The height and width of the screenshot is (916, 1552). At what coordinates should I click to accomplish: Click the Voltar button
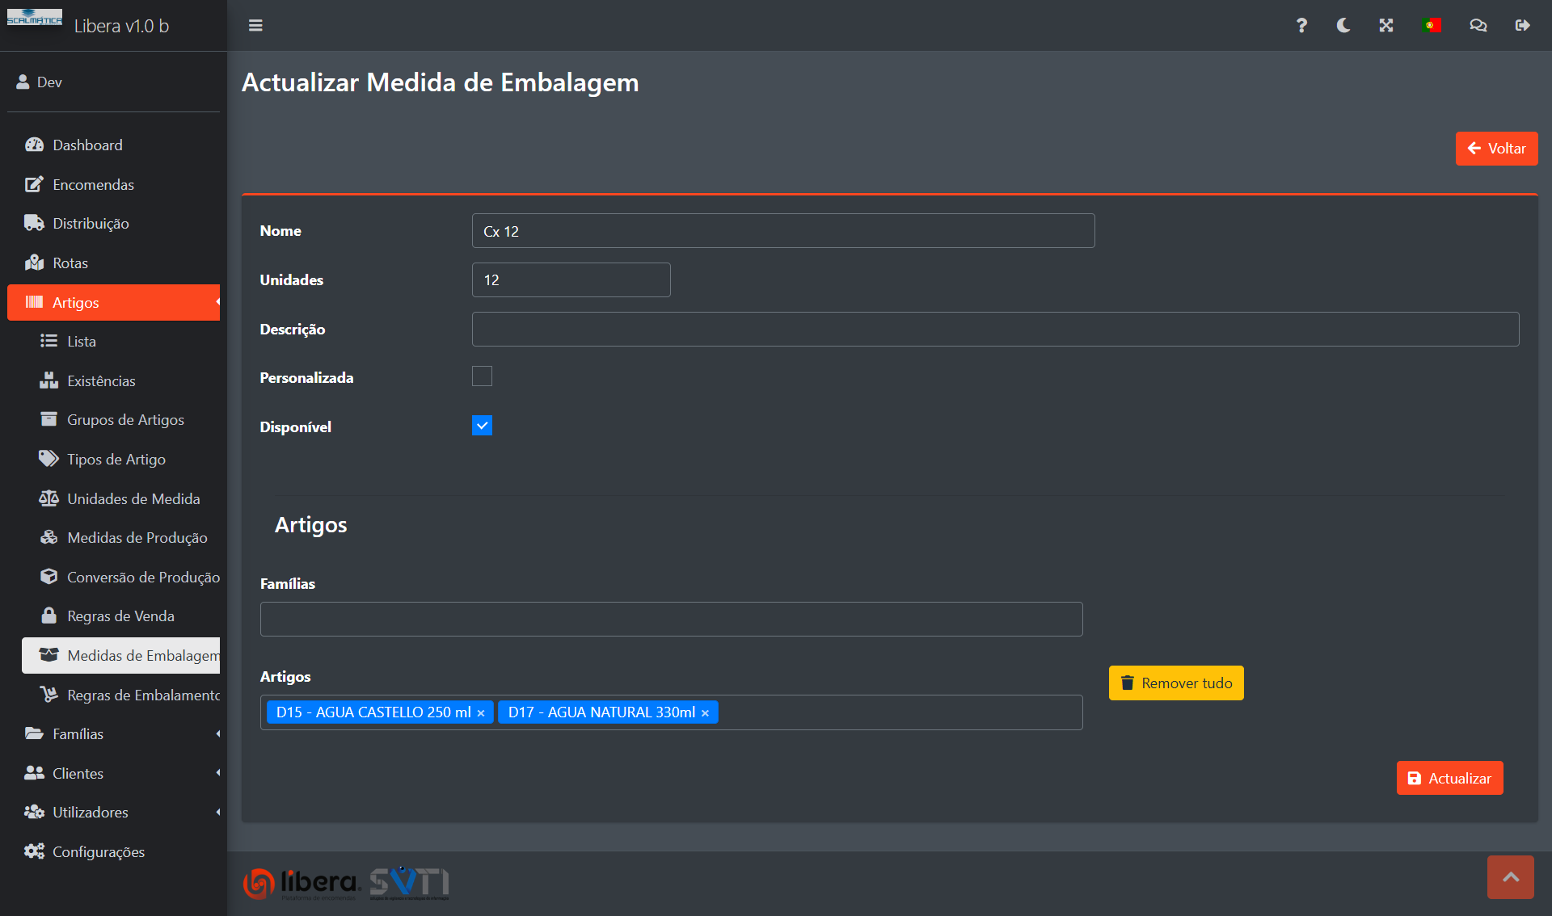[1496, 149]
